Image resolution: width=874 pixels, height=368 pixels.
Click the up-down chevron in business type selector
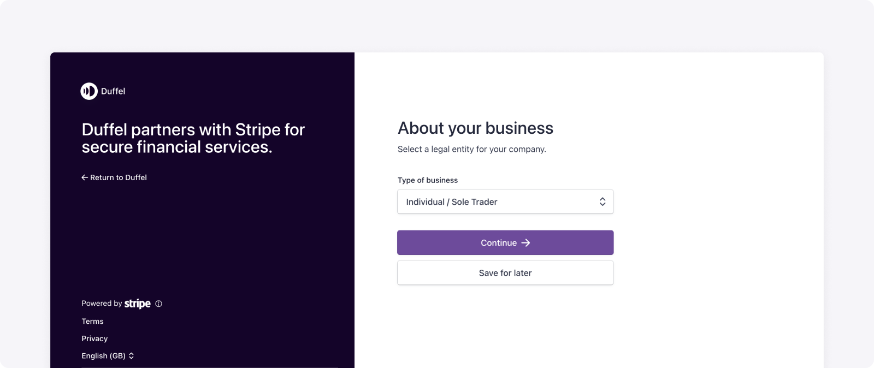[602, 202]
